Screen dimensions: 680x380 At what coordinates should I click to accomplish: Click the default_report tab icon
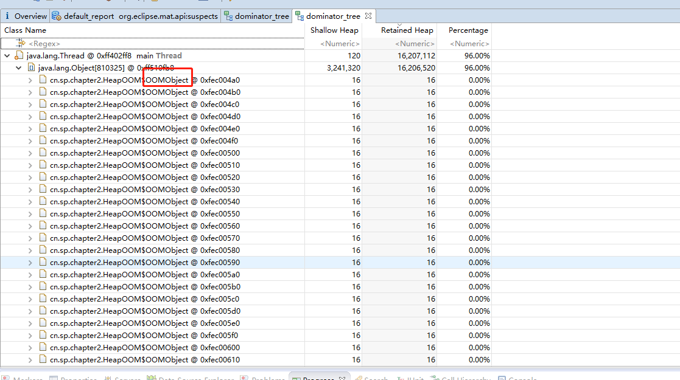[x=57, y=16]
